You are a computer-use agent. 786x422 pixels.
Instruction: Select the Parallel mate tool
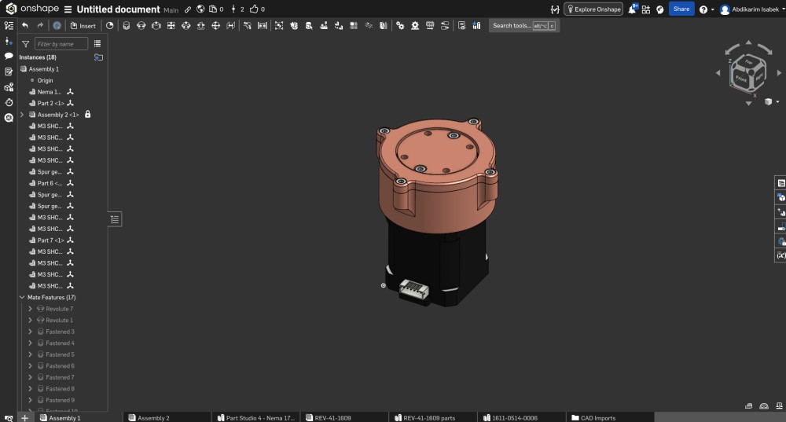point(230,26)
